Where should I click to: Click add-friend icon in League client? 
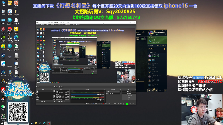(x=158, y=46)
